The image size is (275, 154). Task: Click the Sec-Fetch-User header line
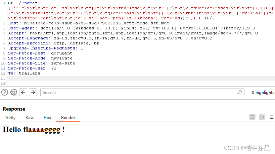pos(32,68)
